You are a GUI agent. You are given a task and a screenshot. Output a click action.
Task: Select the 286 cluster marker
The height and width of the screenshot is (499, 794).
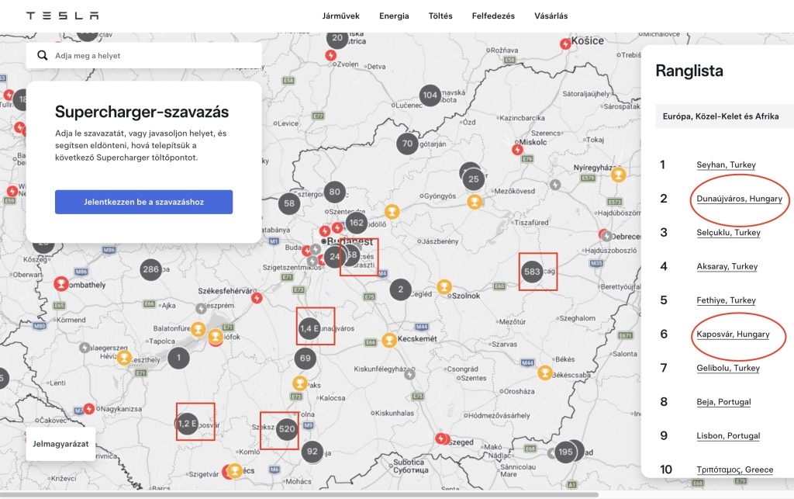[151, 269]
